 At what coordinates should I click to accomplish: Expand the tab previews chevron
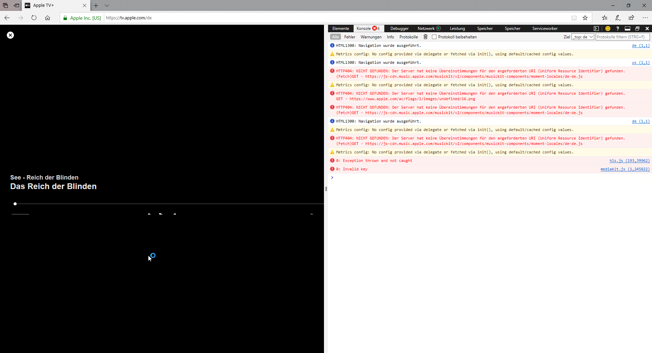(107, 5)
